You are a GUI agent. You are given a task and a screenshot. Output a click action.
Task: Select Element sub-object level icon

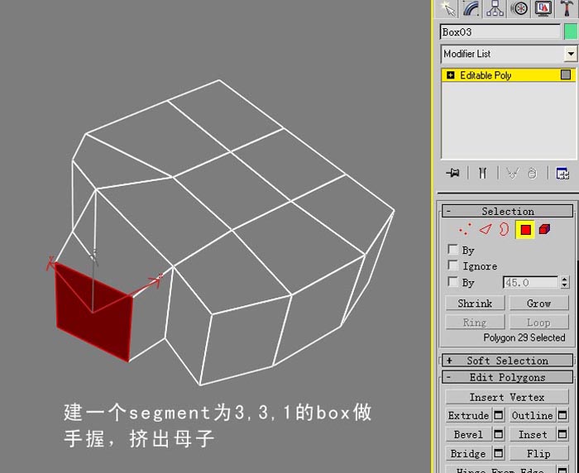[544, 229]
